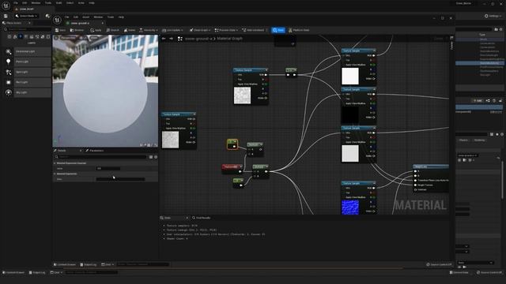Screen dimensions: 506x284
Task: Apply the material changes via the Apply button
Action: (96, 30)
